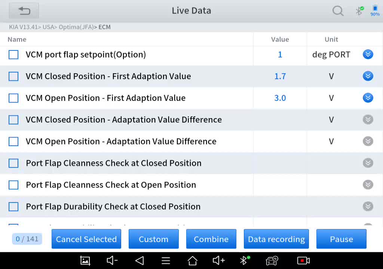The width and height of the screenshot is (383, 269).
Task: Tick VCM Open Position - First Adaption Value checkbox
Action: point(13,98)
